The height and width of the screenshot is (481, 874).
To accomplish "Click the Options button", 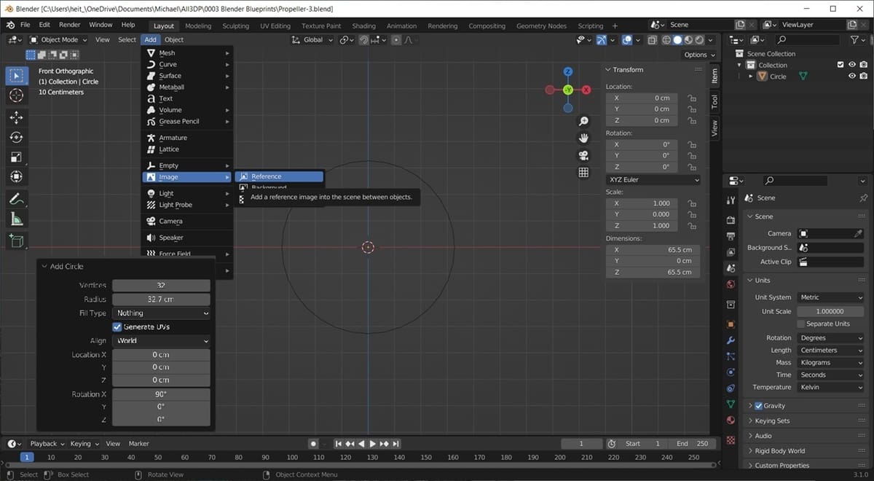I will (x=698, y=55).
